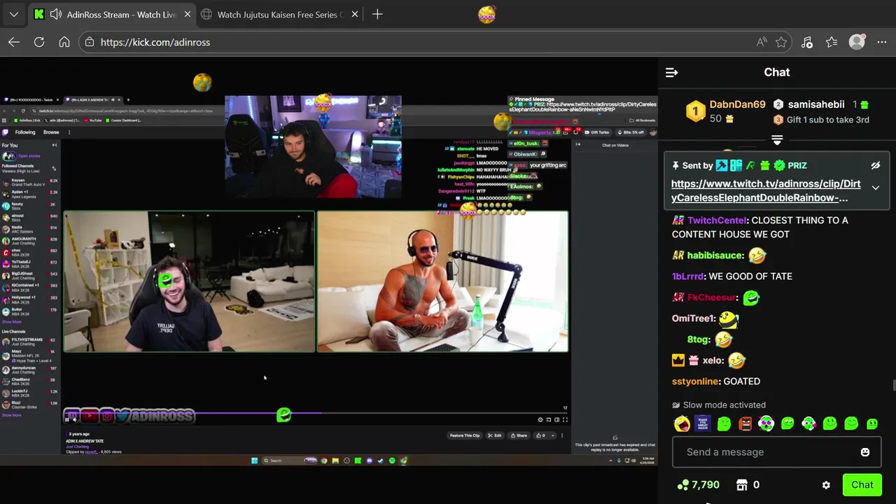
Task: Mute the AdinRoss Stream tab
Action: [x=56, y=14]
